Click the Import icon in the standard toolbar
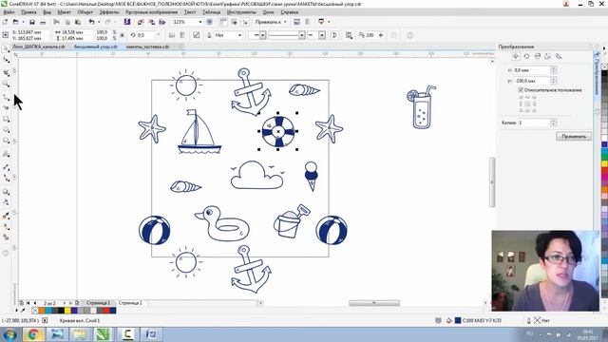The image size is (608, 342). coord(142,22)
